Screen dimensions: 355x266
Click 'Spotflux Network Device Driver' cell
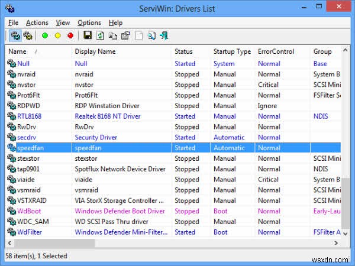tap(120, 168)
